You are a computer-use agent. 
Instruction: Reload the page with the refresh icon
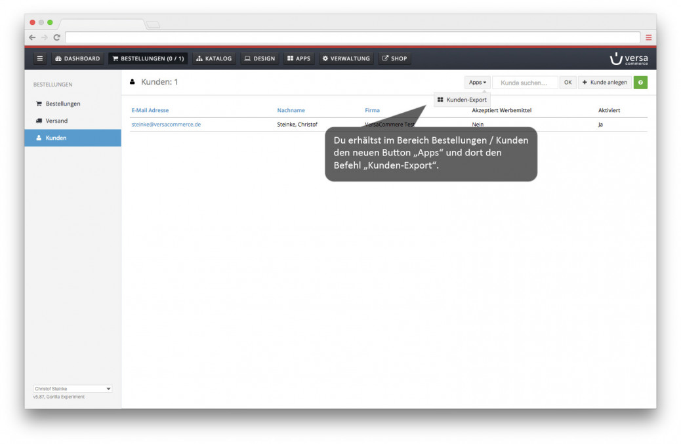coord(56,37)
